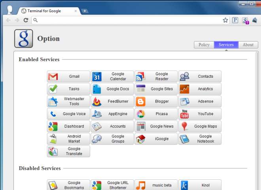Select the YouTube service
The image size is (261, 190).
pos(200,114)
